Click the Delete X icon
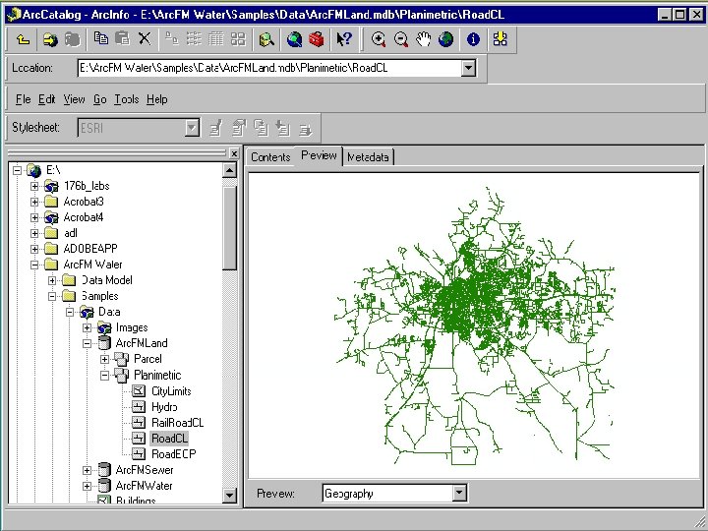Screen dimensions: 708x531 click(145, 38)
